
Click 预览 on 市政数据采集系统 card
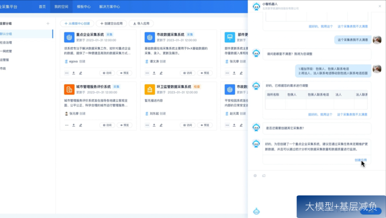[x=205, y=73]
